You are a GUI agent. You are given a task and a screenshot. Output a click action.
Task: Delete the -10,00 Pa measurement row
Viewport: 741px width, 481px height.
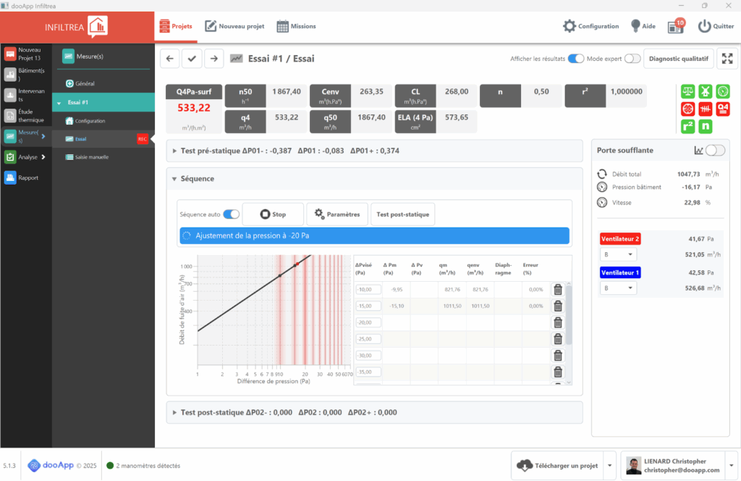point(558,290)
